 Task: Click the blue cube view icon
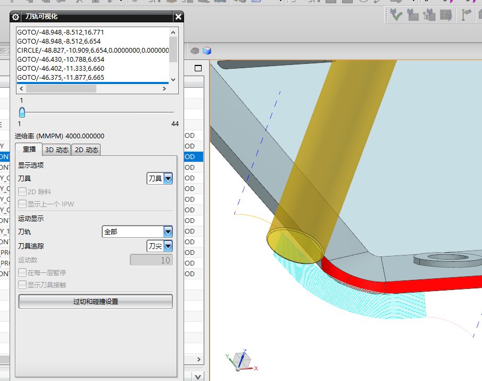pyautogui.click(x=207, y=51)
